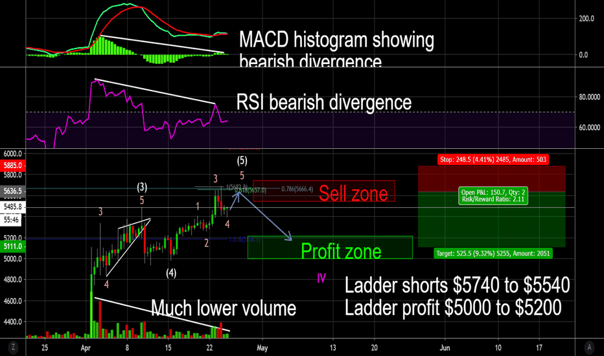Select the white (4) wave label
604x356 pixels.
(171, 273)
